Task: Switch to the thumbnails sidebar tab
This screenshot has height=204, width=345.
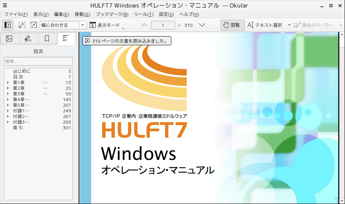Action: [x=9, y=38]
